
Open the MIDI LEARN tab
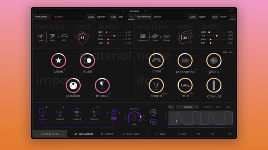pyautogui.click(x=130, y=134)
